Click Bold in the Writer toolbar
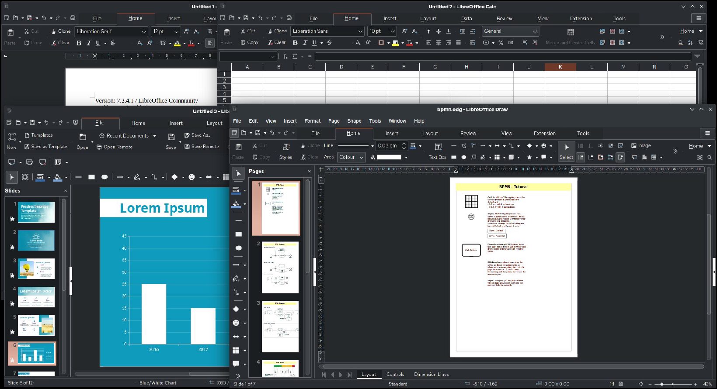This screenshot has width=717, height=389. pyautogui.click(x=79, y=43)
